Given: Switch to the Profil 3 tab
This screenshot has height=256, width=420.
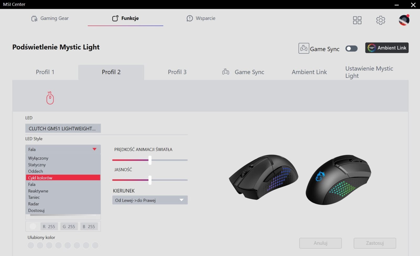Looking at the screenshot, I should click(x=177, y=72).
